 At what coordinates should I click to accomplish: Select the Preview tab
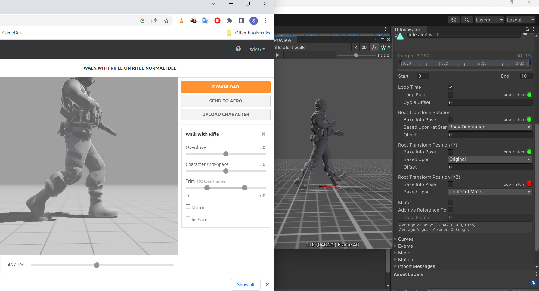(283, 40)
